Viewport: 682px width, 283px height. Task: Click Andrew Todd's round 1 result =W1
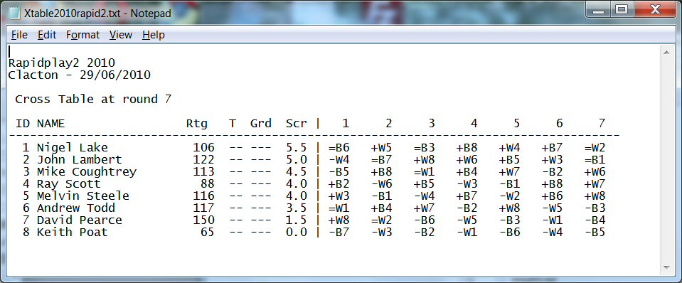(x=339, y=208)
